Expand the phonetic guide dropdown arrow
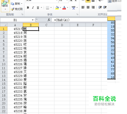Viewport: 127px width, 114px height. coord(77,8)
